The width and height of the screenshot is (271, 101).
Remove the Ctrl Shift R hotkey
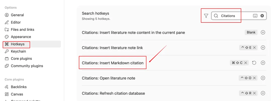[254, 93]
